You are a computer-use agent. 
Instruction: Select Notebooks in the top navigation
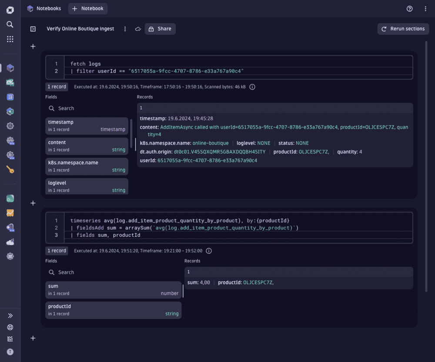(x=44, y=8)
